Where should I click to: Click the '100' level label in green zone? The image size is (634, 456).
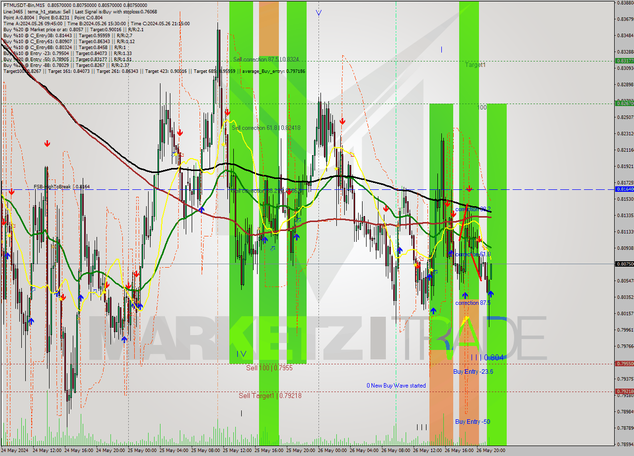pyautogui.click(x=481, y=108)
